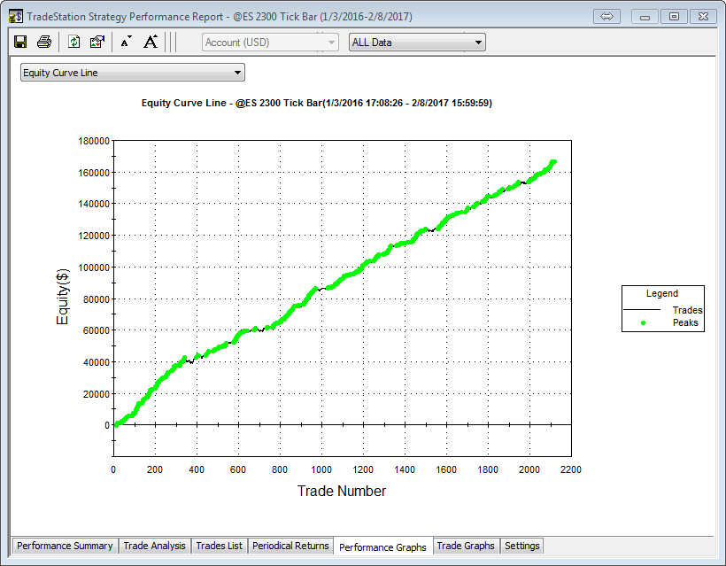Image resolution: width=726 pixels, height=566 pixels.
Task: Click the Print report icon
Action: click(x=43, y=42)
